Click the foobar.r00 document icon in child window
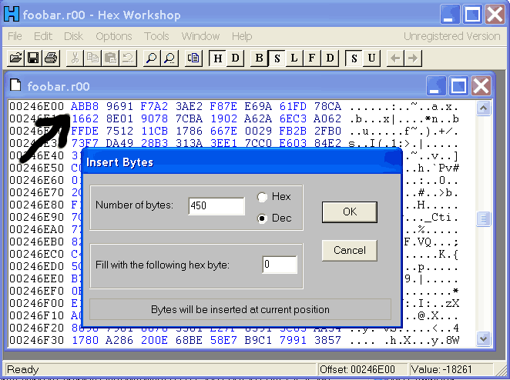This screenshot has height=380, width=510. (15, 85)
